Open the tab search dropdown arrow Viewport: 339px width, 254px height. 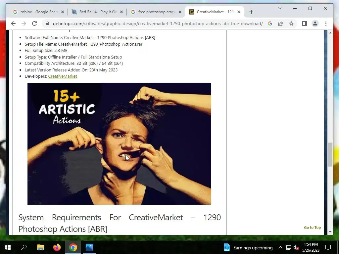click(279, 8)
